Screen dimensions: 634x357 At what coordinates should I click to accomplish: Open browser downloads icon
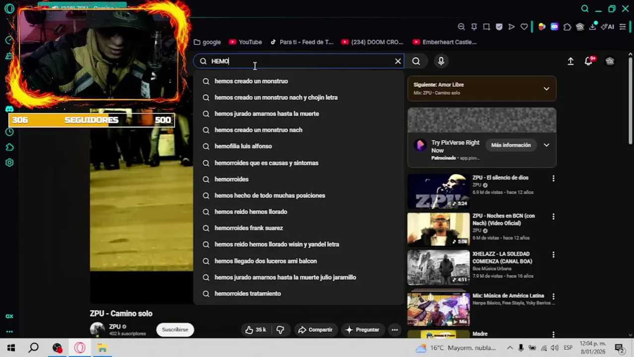[592, 27]
